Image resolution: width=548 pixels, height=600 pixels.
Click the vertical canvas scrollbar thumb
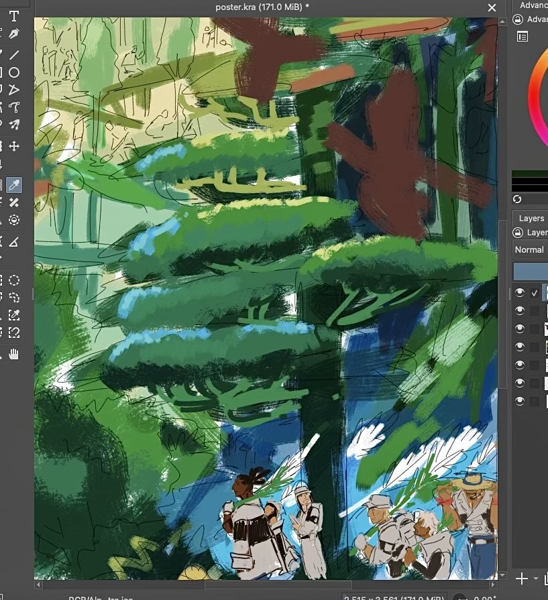point(502,304)
